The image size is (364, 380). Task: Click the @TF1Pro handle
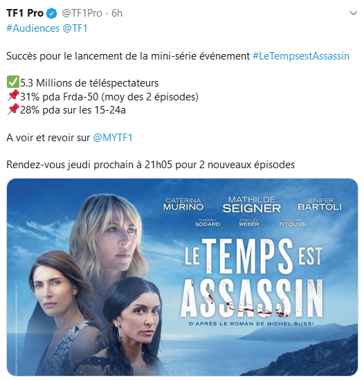click(x=82, y=13)
